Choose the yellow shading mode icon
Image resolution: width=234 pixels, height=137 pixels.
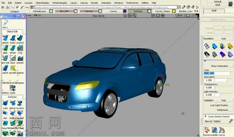tap(230, 46)
